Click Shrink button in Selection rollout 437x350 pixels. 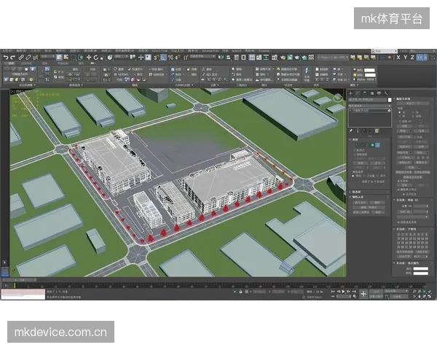361,163
